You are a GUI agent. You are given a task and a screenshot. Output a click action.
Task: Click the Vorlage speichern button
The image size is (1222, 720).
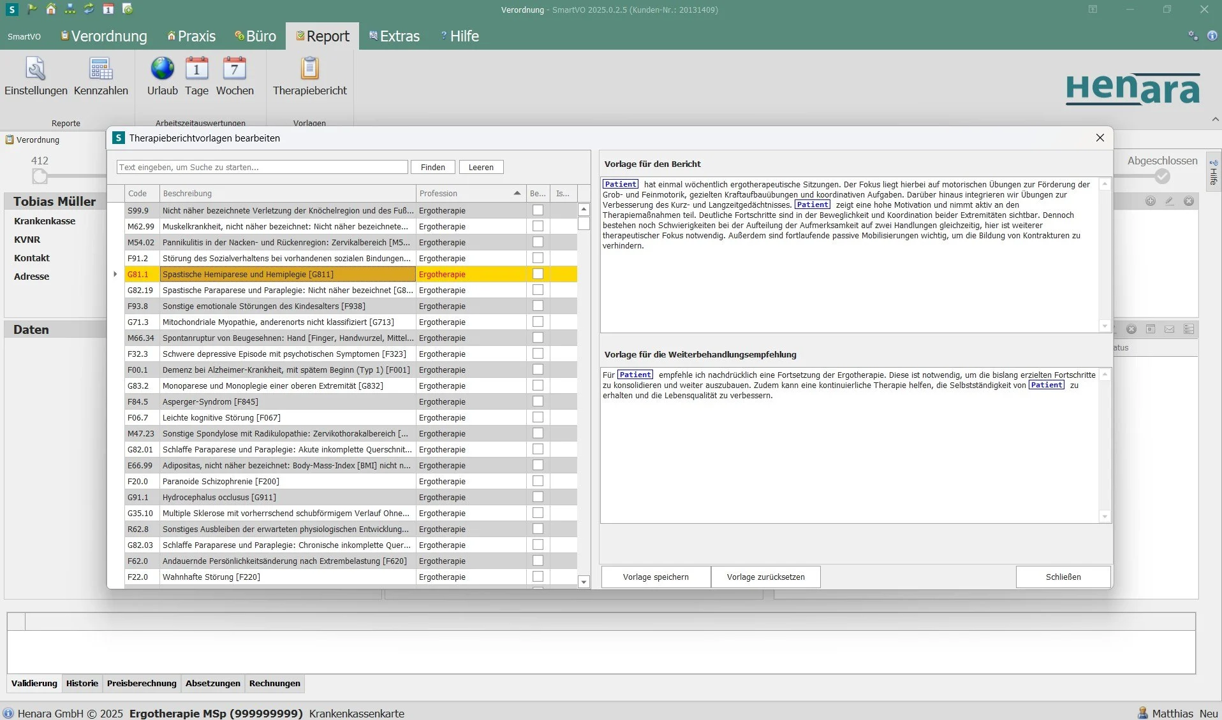656,577
